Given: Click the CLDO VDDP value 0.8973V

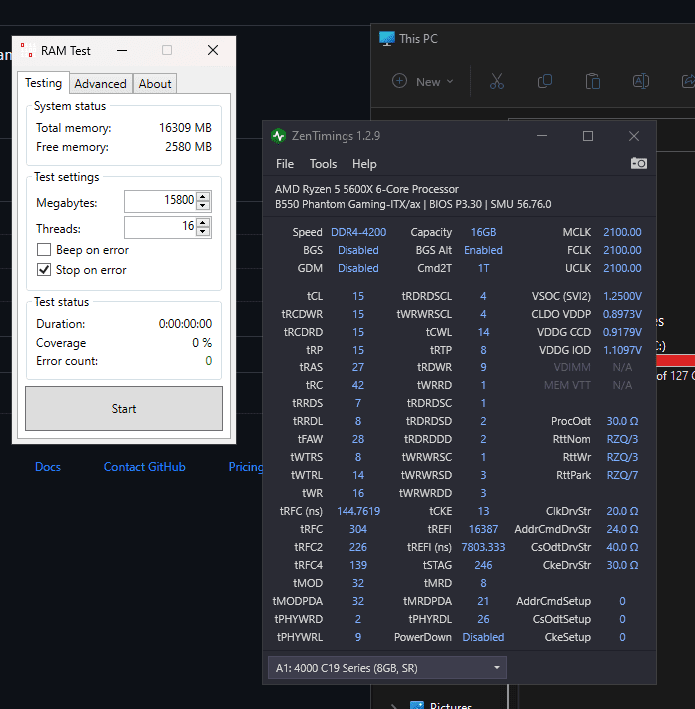Looking at the screenshot, I should (622, 314).
